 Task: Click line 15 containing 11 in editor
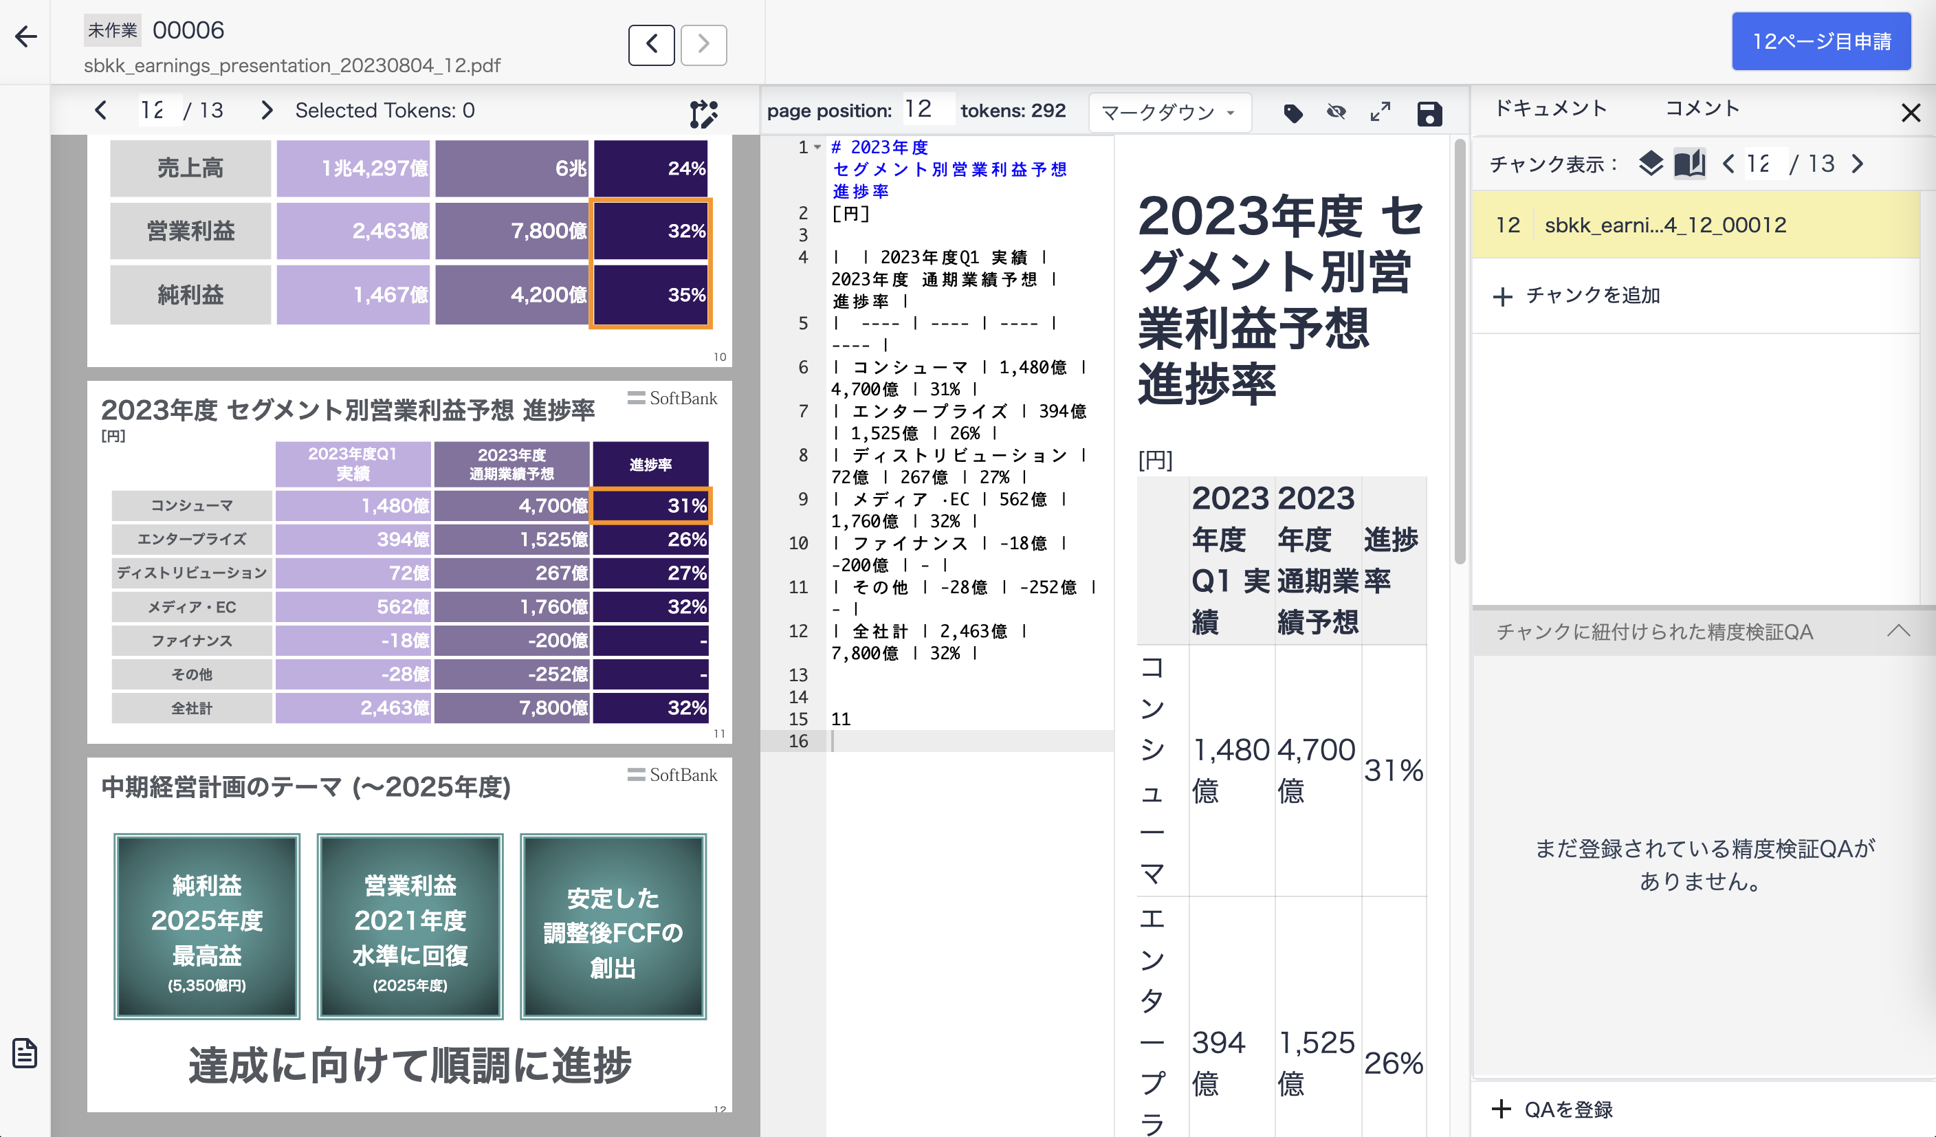[x=841, y=719]
